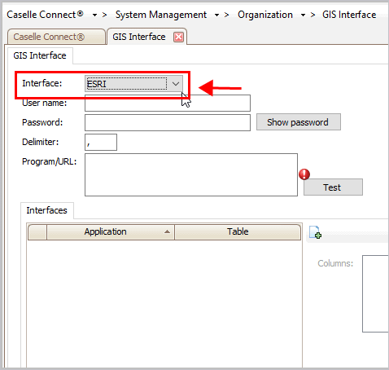The height and width of the screenshot is (370, 389).
Task: Expand the System Management breadcrumb arrow
Action: [x=216, y=15]
